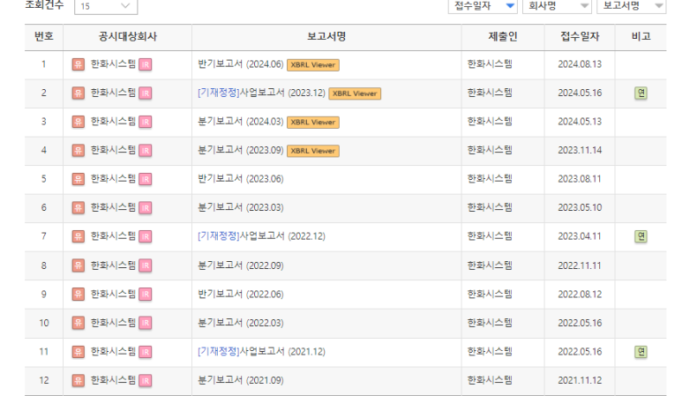Sort results by 보고서명
682x396 pixels.
[631, 6]
